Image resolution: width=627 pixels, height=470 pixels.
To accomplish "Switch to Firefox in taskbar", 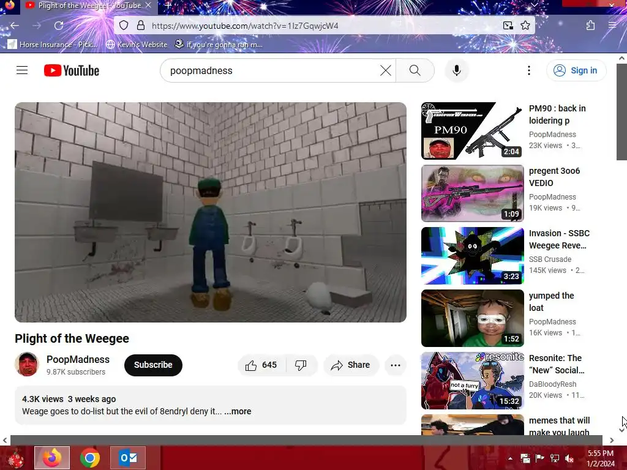I will pyautogui.click(x=52, y=458).
